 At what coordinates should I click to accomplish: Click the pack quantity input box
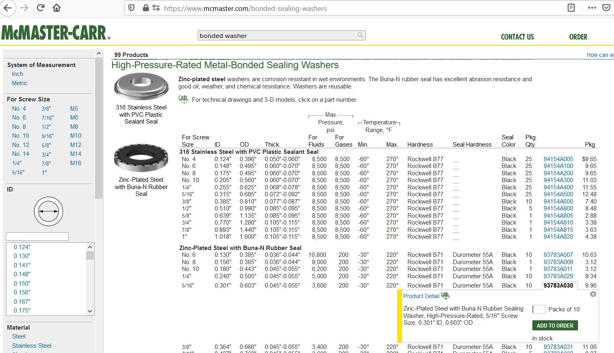point(539,309)
